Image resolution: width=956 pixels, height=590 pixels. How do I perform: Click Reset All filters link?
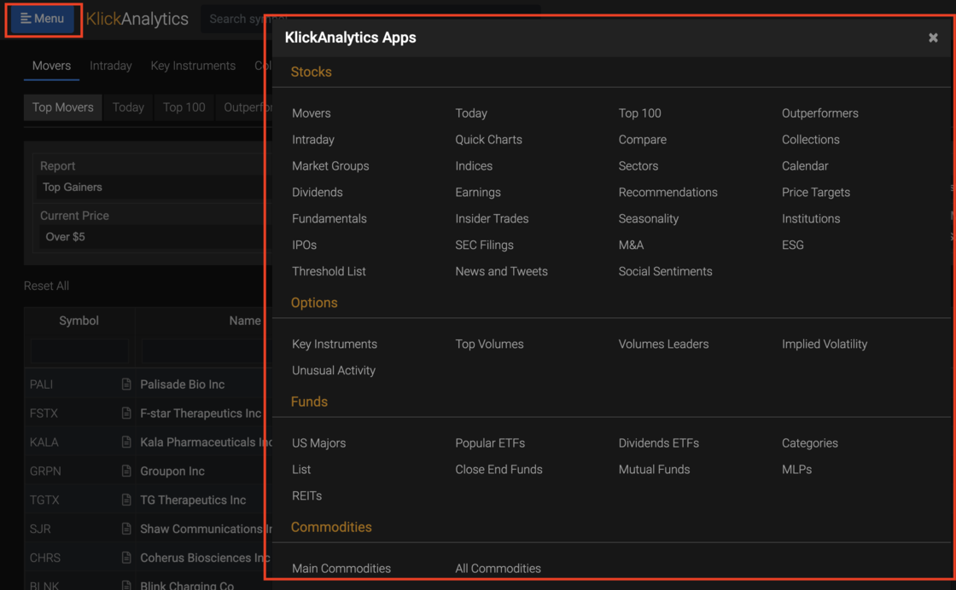coord(46,286)
